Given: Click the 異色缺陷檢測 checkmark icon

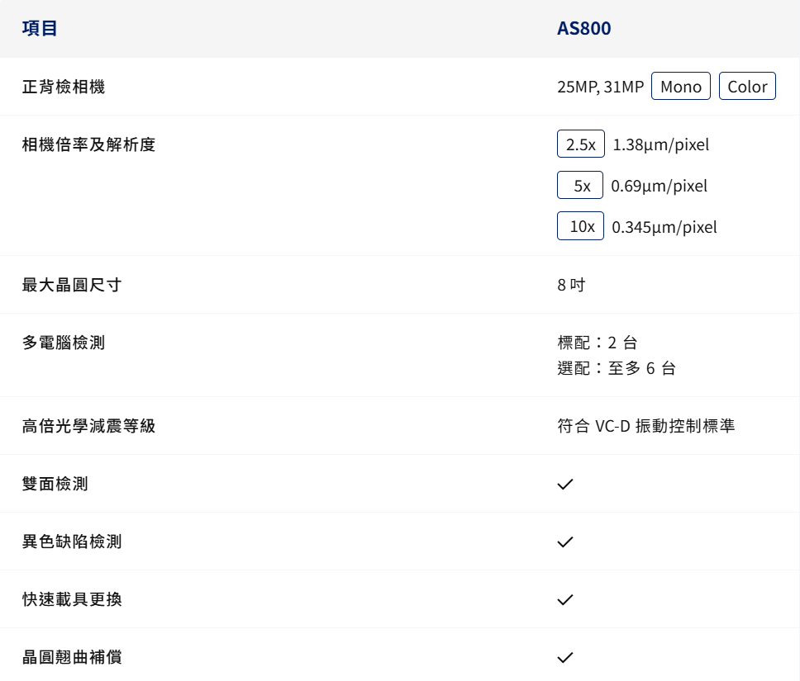Looking at the screenshot, I should coord(565,541).
